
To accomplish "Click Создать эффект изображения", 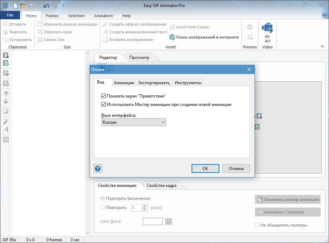I will coord(135,24).
